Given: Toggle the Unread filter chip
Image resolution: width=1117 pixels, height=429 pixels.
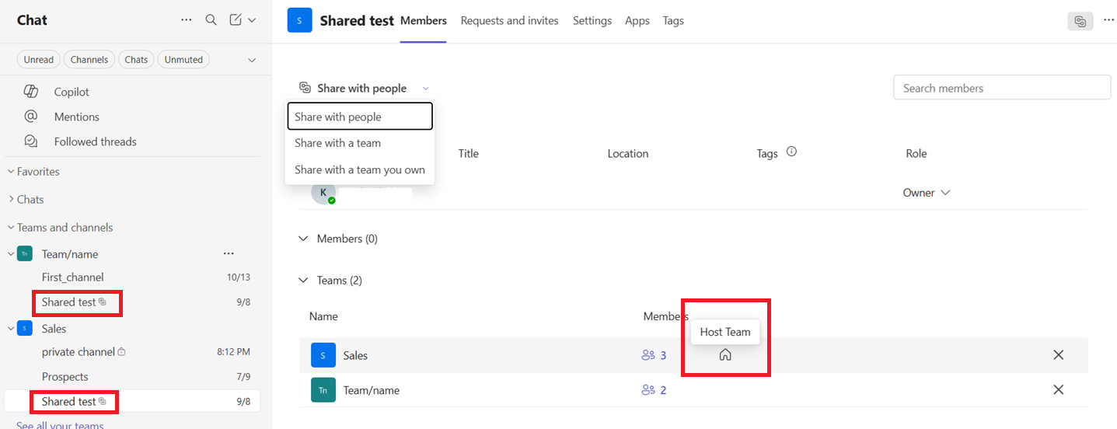Looking at the screenshot, I should pyautogui.click(x=39, y=60).
